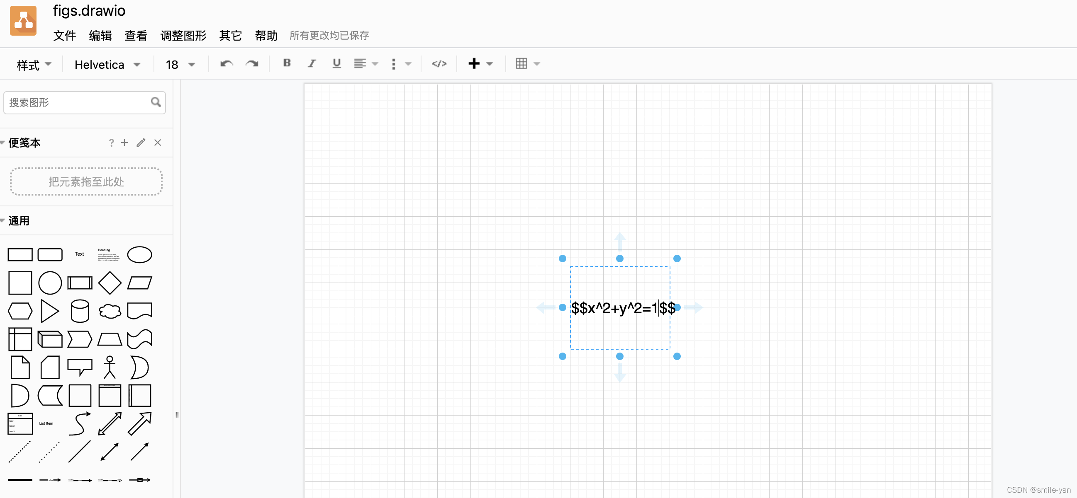Viewport: 1077px width, 498px height.
Task: Click the plus insert icon
Action: click(x=474, y=63)
